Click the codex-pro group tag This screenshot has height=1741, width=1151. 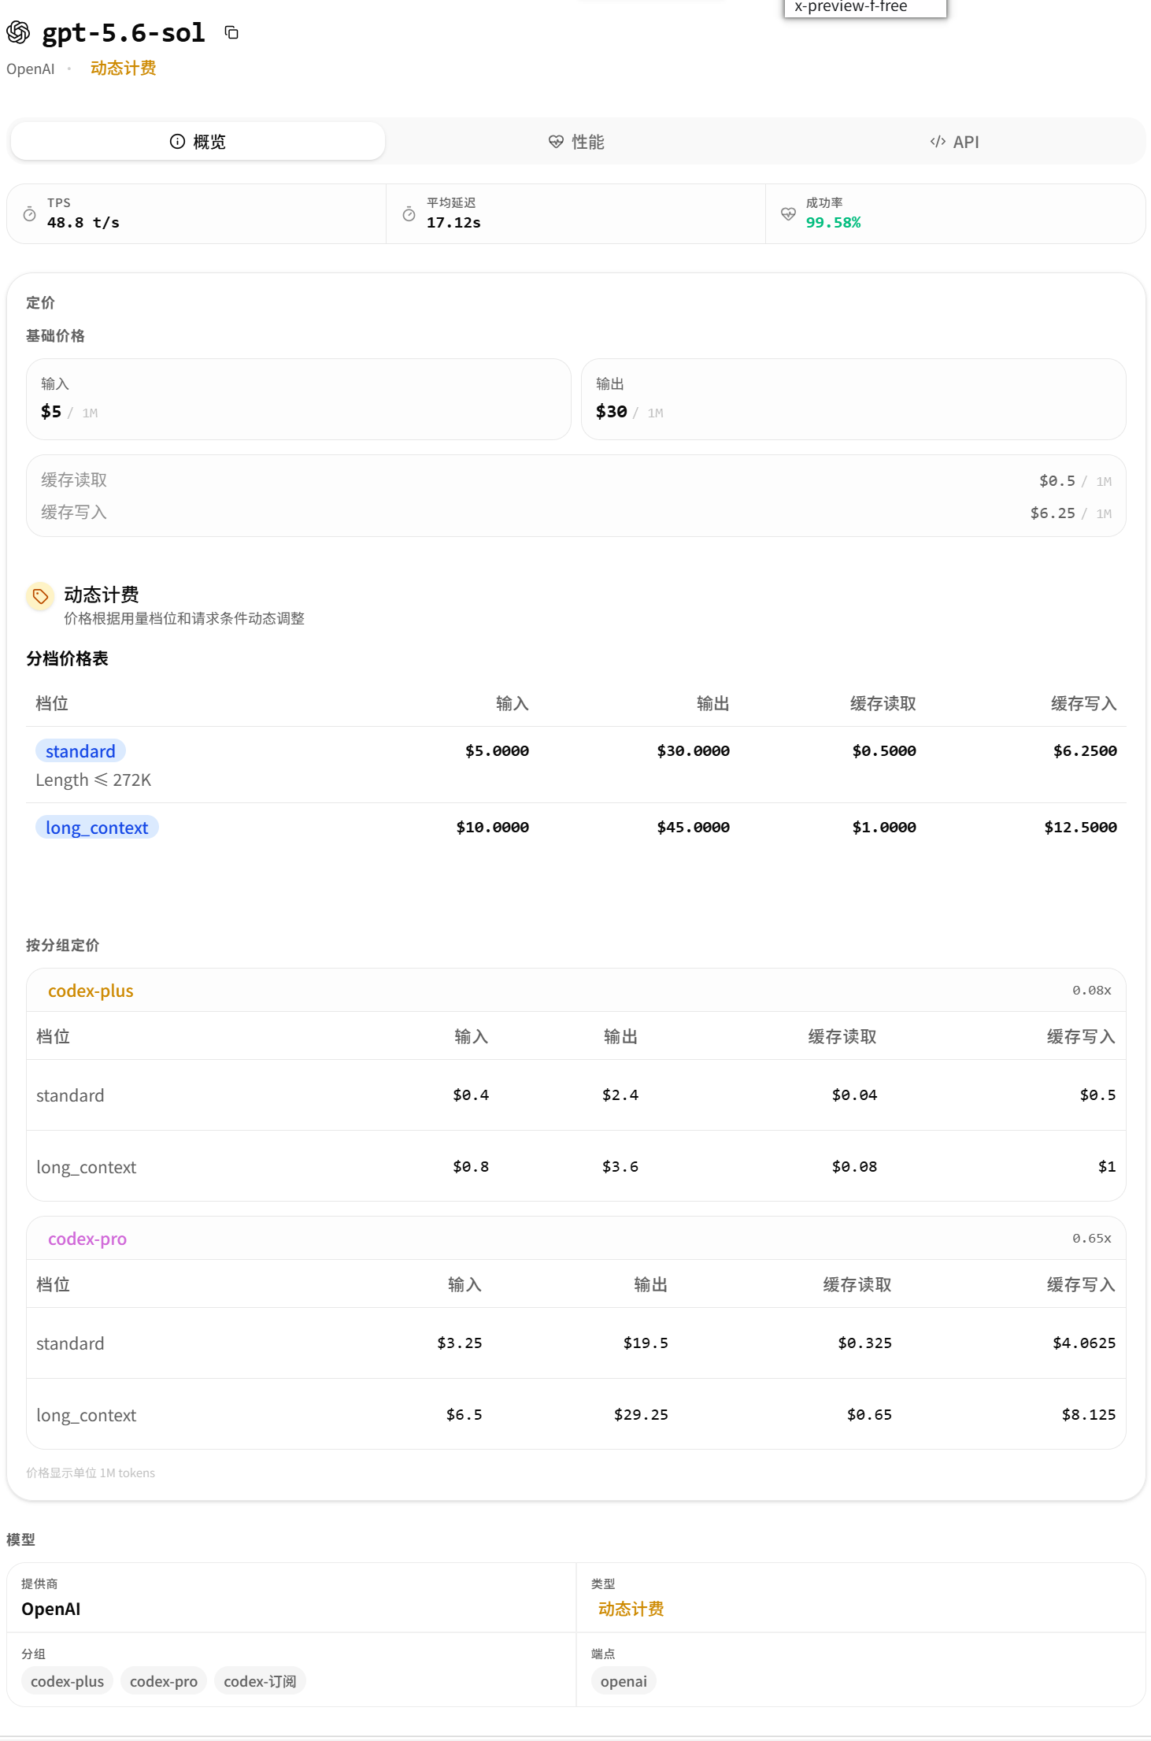164,1681
